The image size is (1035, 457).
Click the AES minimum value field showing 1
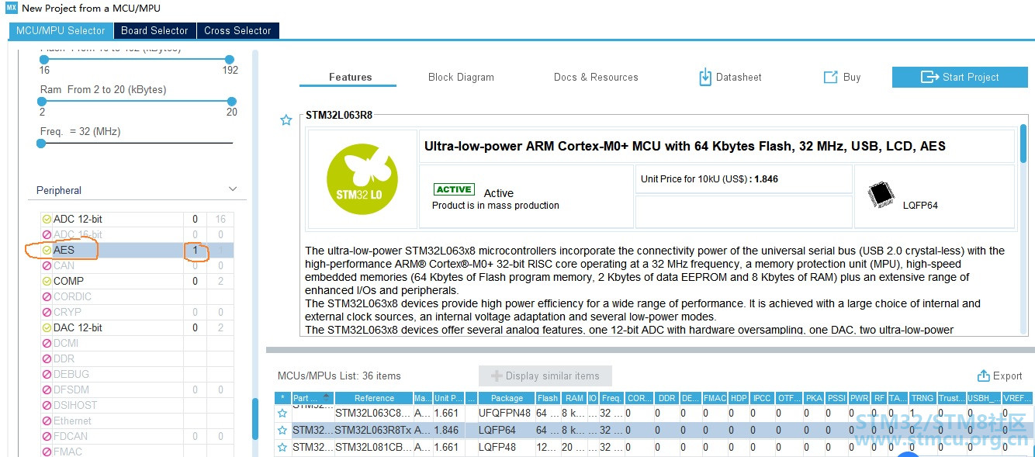196,250
